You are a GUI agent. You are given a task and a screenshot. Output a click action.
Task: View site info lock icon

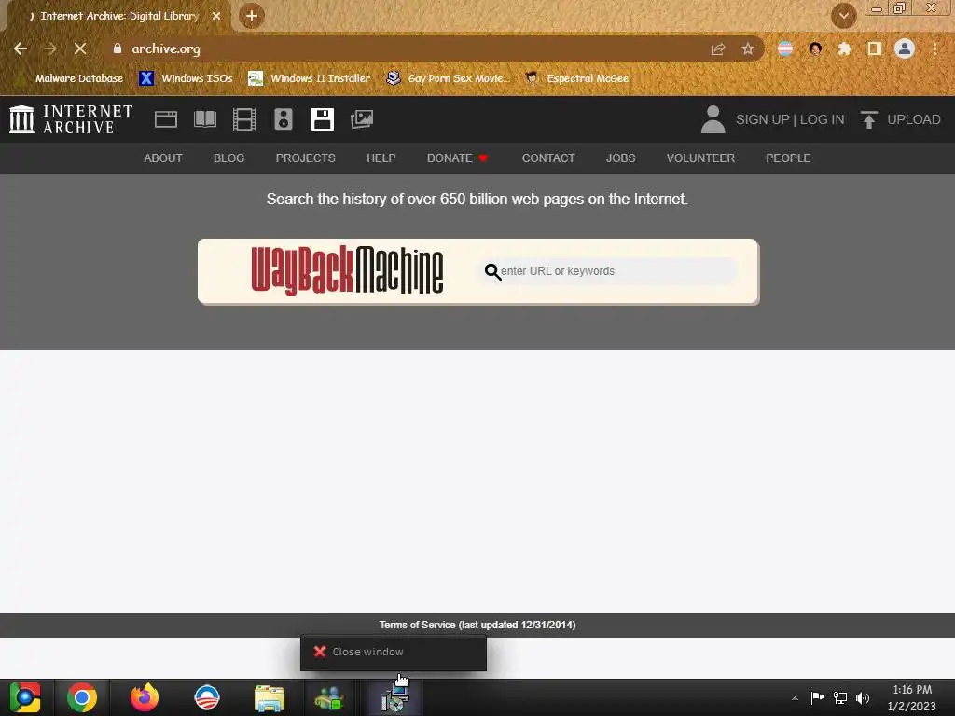tap(118, 48)
